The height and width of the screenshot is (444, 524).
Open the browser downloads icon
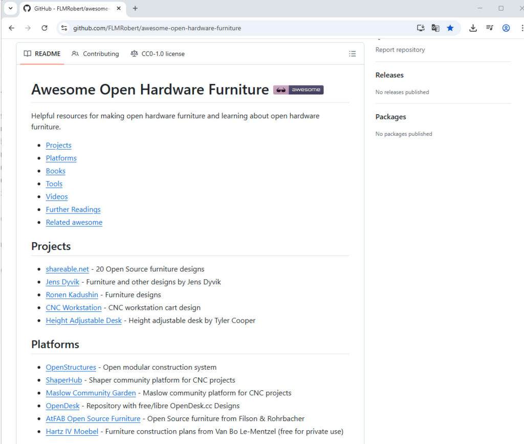tap(473, 28)
